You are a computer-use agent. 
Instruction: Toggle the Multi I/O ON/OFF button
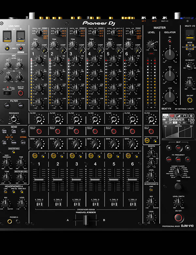click(190, 100)
